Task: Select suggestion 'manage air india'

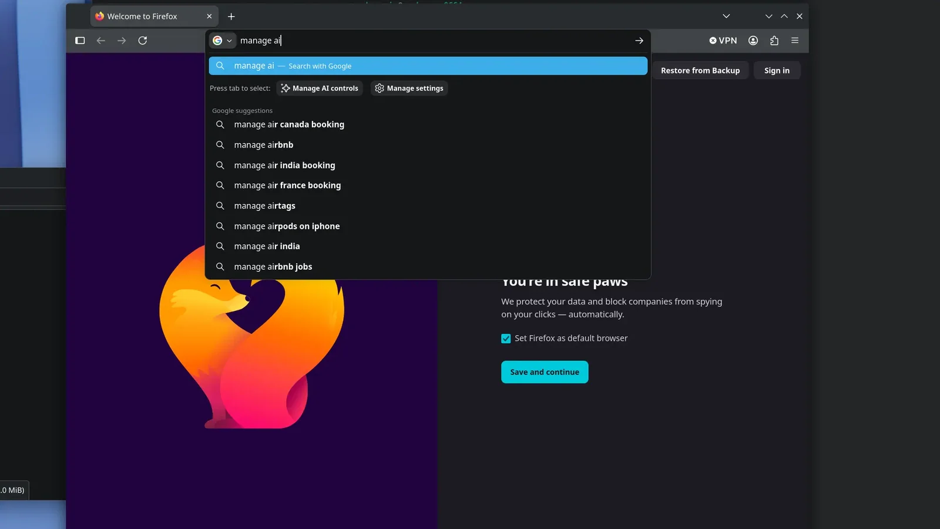Action: pyautogui.click(x=428, y=246)
